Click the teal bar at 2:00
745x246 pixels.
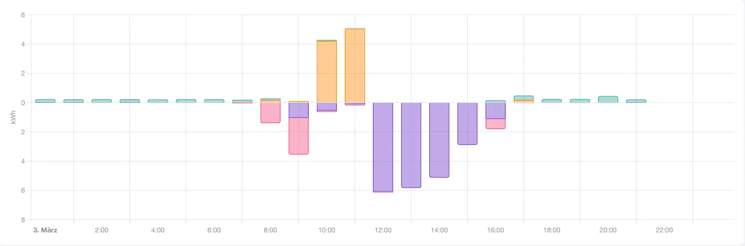[102, 101]
